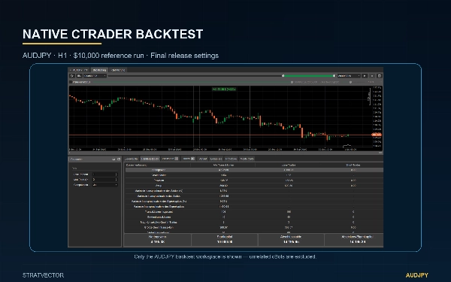Click the first summary box below the statistics table
451x282 pixels.
tap(157, 239)
